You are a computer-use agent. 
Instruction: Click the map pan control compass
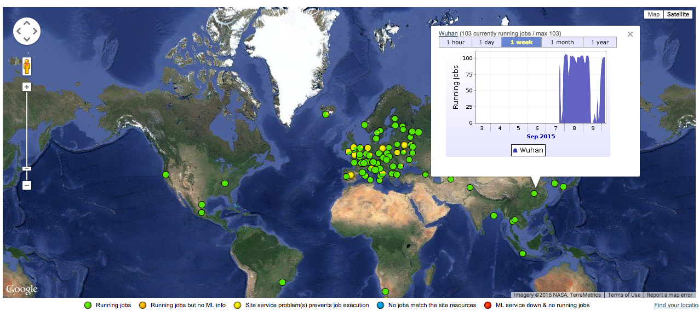click(x=27, y=31)
